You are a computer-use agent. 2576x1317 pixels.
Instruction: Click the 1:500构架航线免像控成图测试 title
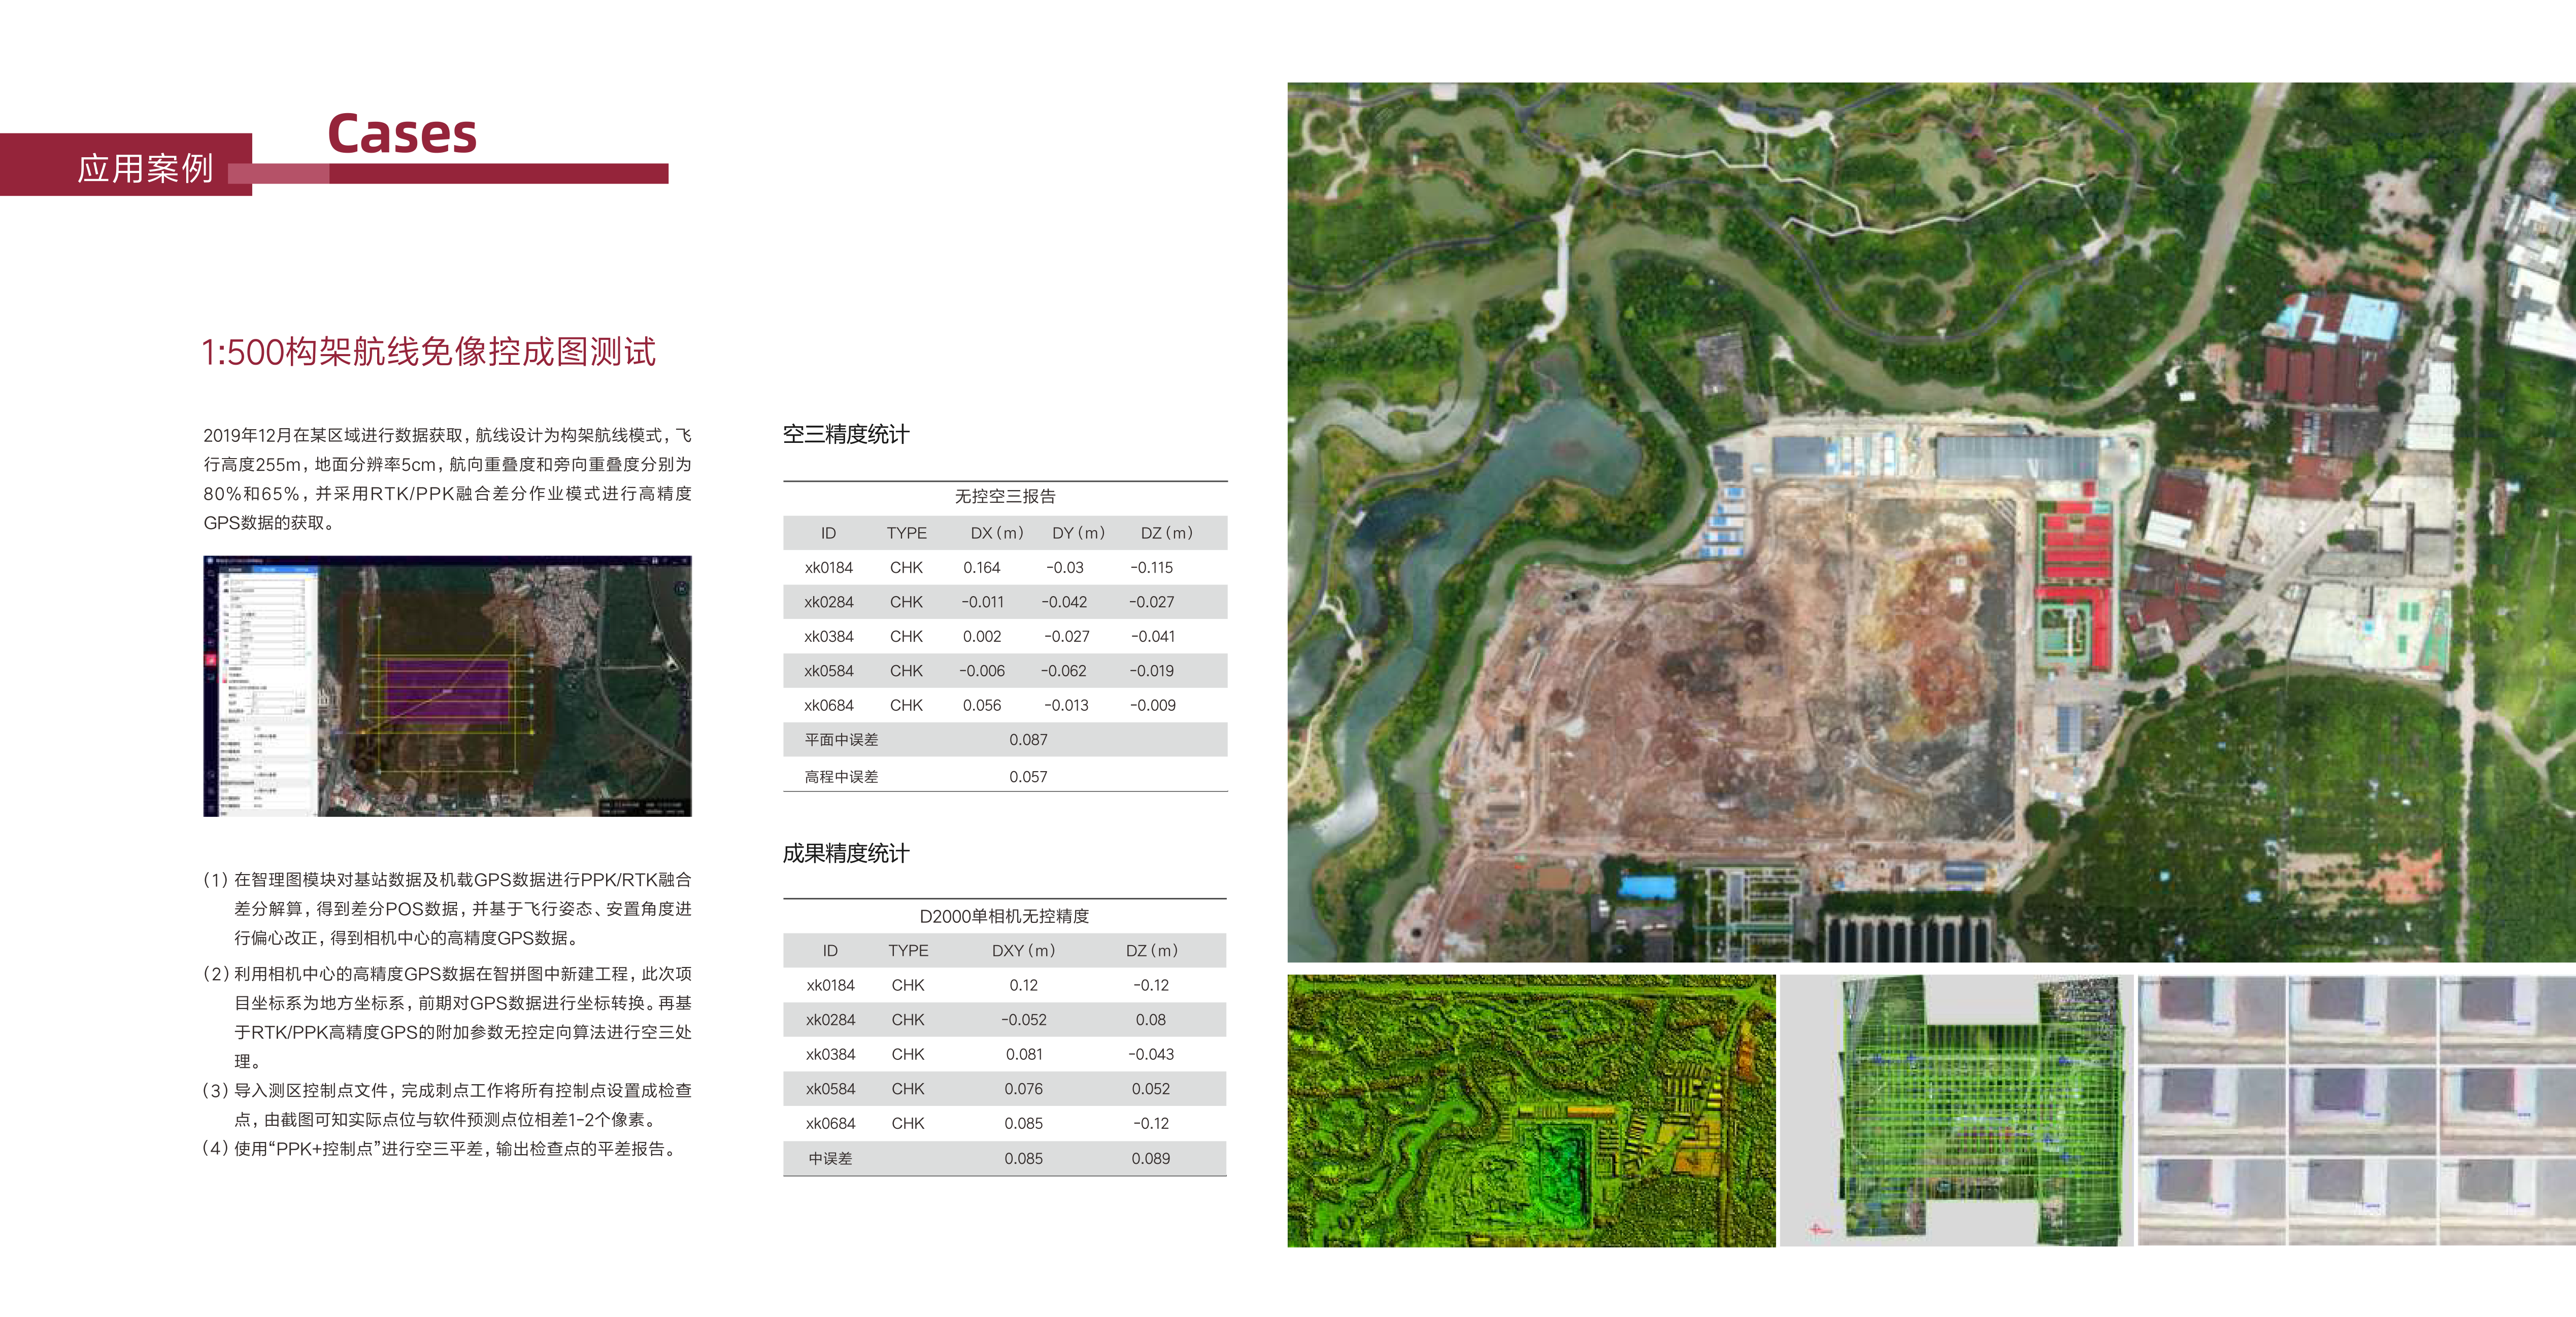[429, 352]
